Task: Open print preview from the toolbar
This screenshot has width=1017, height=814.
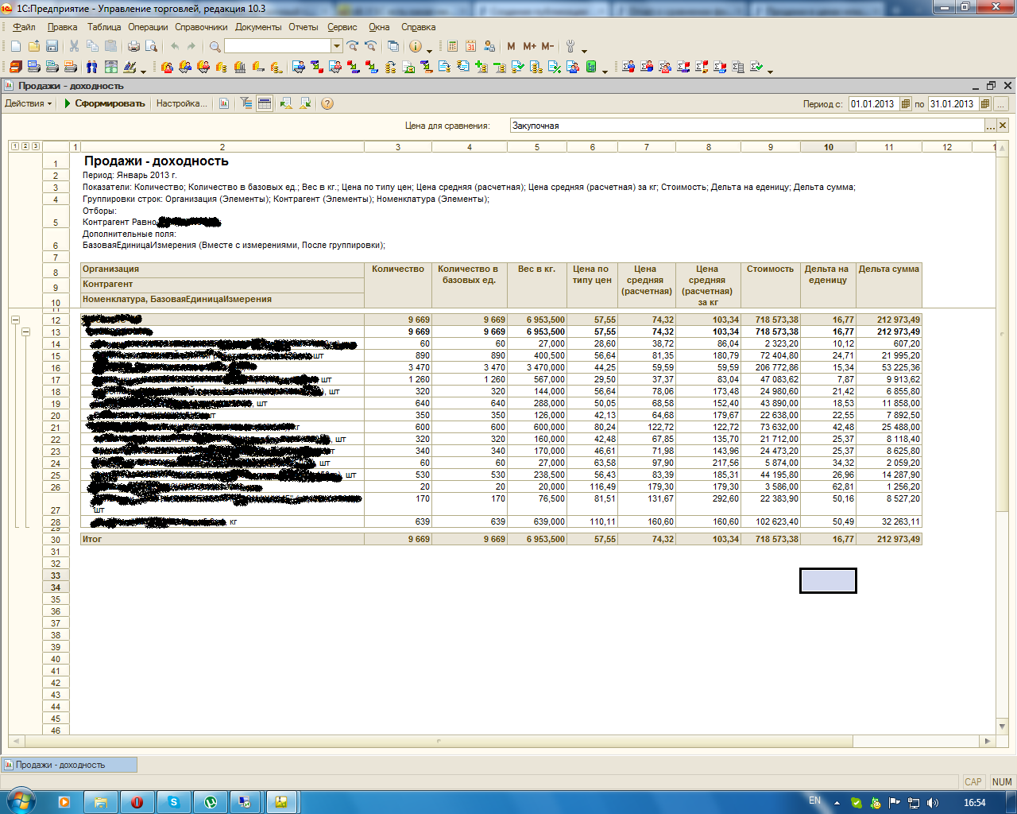Action: (151, 47)
